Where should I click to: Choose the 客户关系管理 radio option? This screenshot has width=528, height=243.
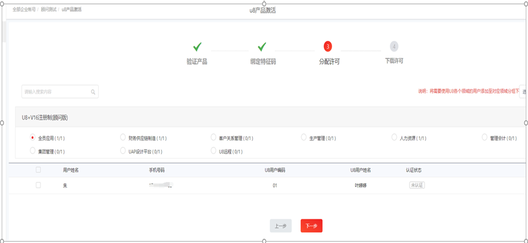click(x=213, y=137)
